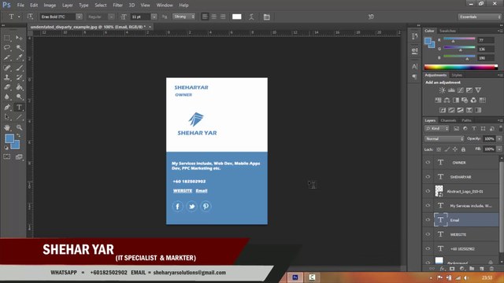The width and height of the screenshot is (504, 283).
Task: Open anti-aliasing Strong dropdown
Action: pos(183,17)
